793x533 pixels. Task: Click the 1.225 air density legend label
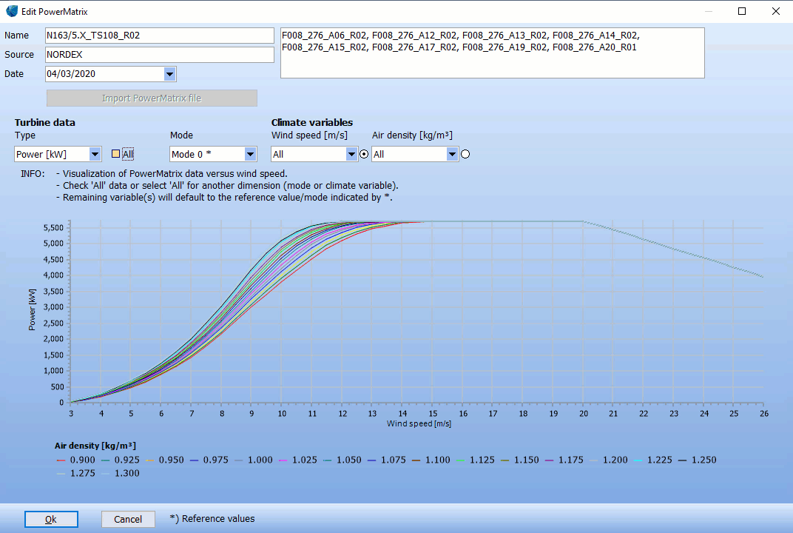tap(660, 460)
